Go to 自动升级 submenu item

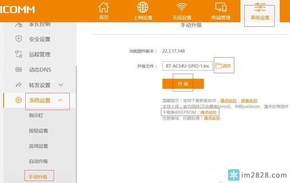[x=39, y=161]
